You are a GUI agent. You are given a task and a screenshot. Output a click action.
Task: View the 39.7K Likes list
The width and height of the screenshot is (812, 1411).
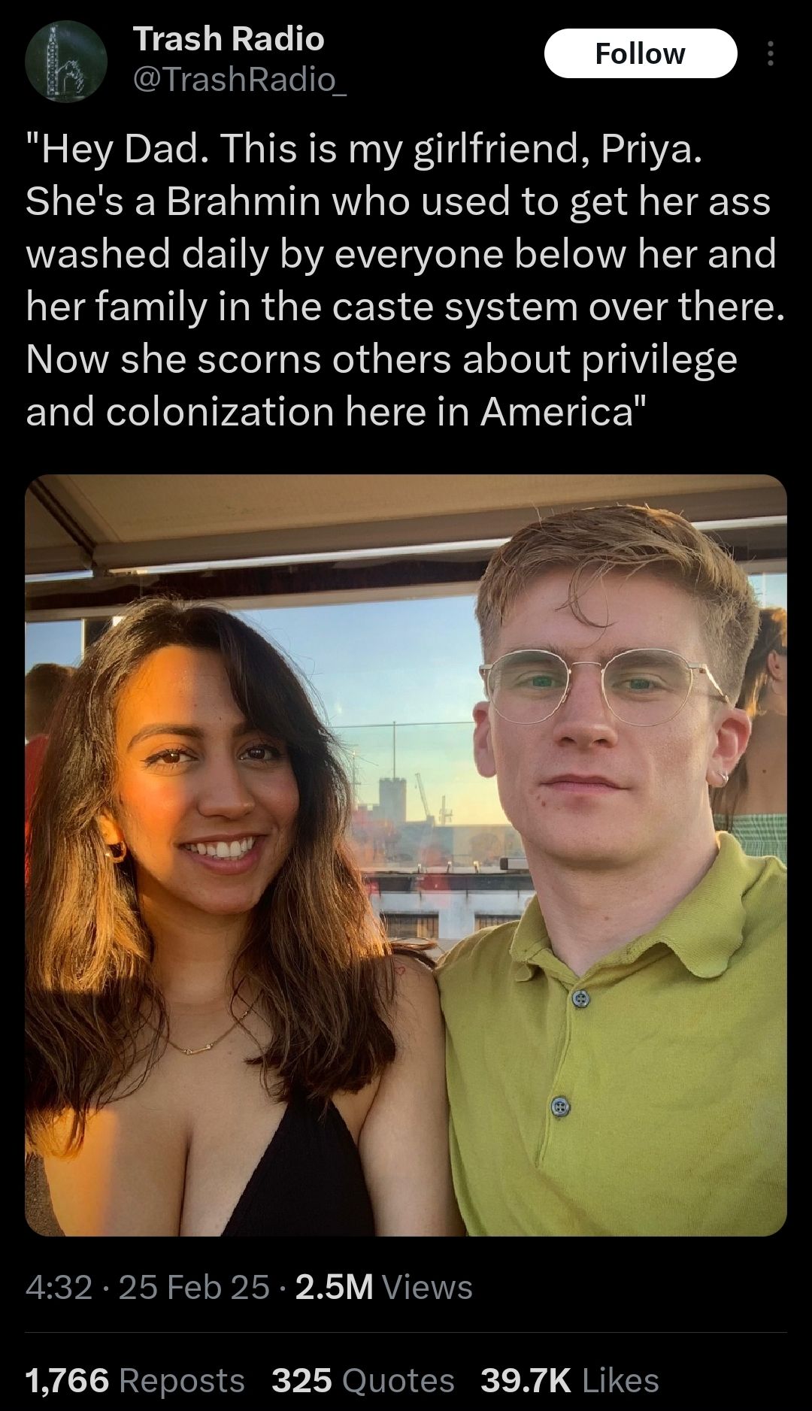tap(570, 1380)
